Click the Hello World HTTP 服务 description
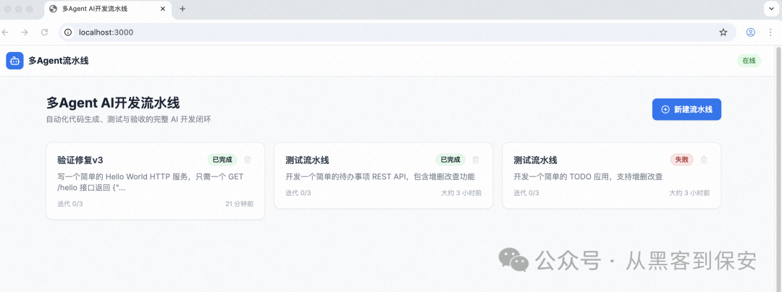782x292 pixels. pos(150,182)
